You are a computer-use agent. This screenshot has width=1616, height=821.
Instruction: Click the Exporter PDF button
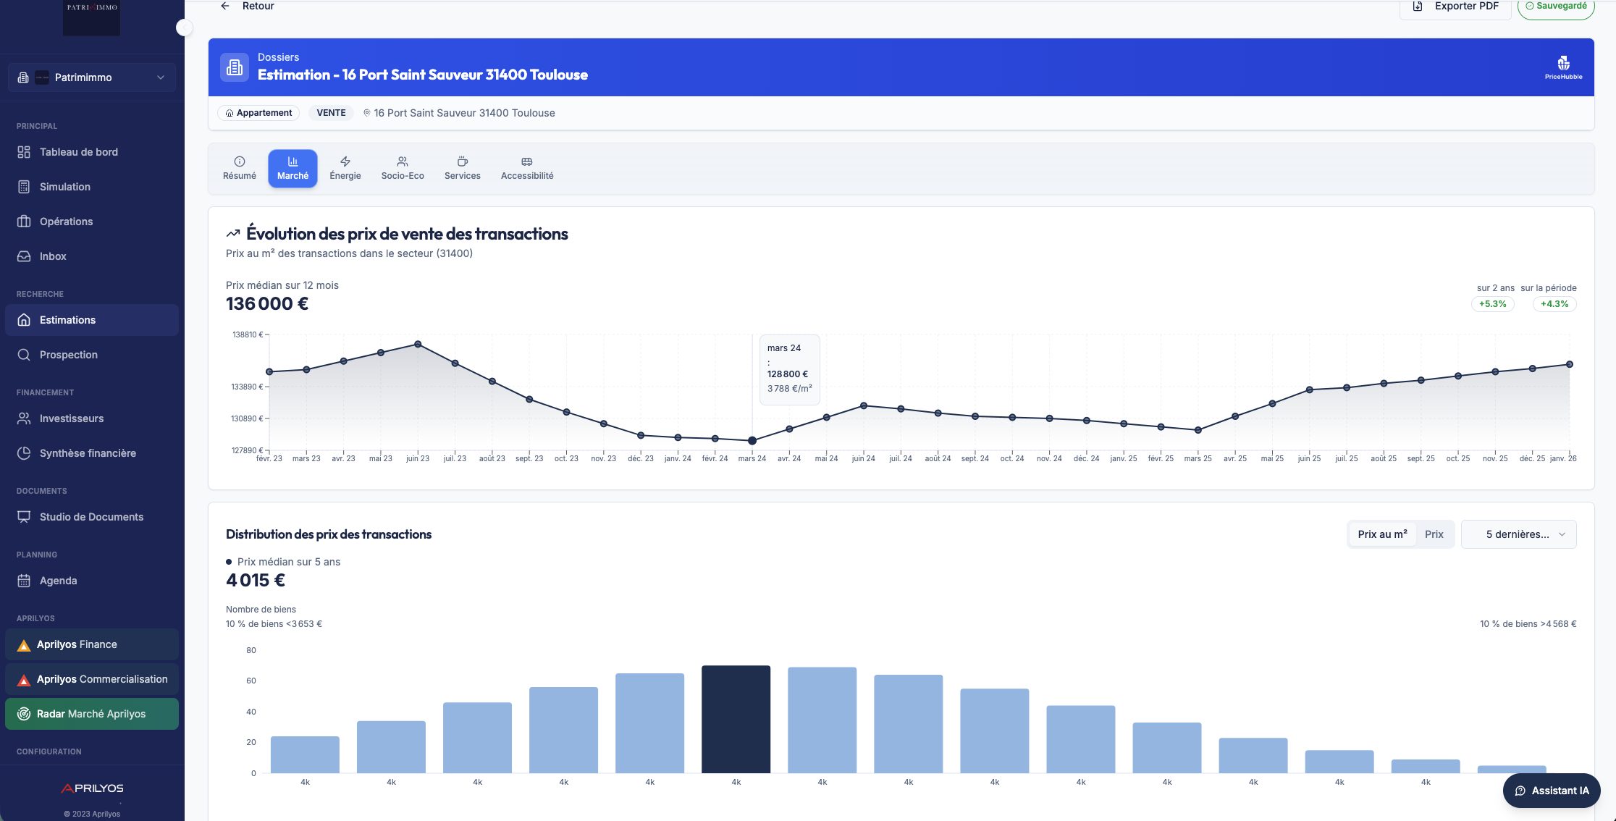pyautogui.click(x=1456, y=7)
